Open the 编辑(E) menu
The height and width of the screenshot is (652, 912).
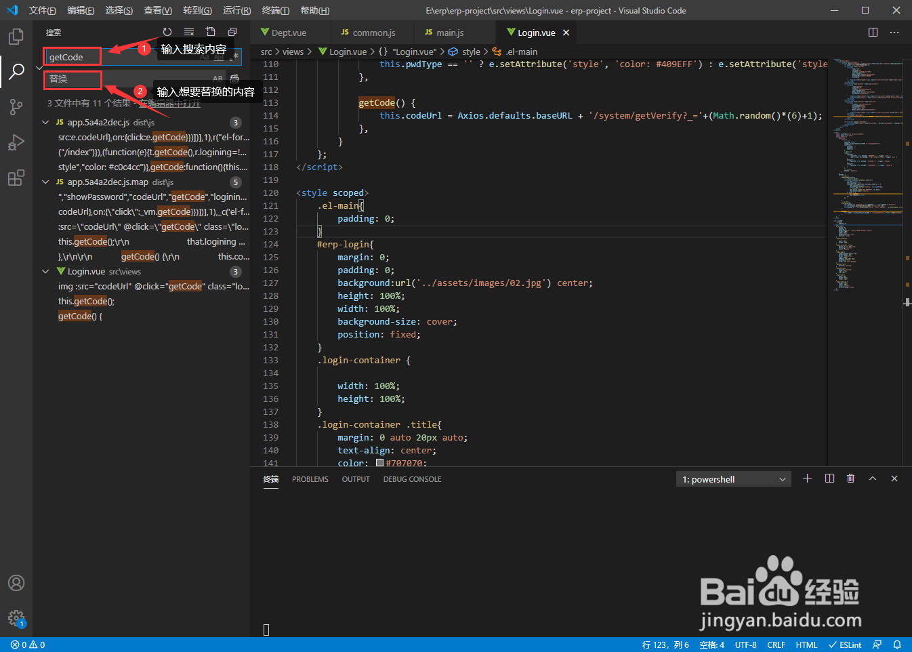(81, 10)
